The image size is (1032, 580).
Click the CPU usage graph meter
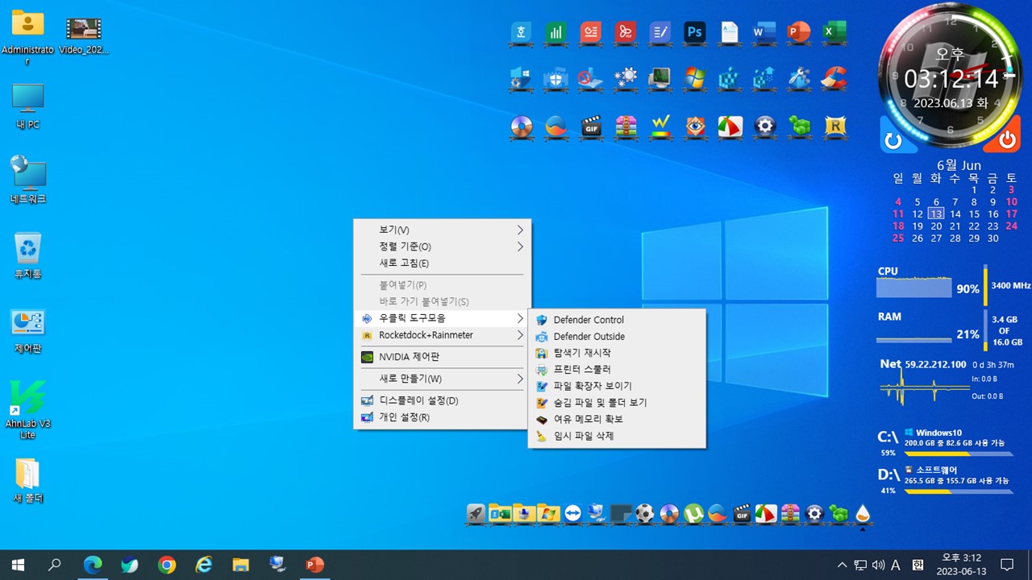(914, 288)
